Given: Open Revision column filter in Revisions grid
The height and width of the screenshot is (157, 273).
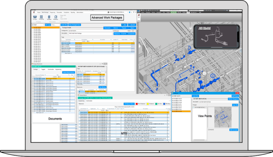Looking at the screenshot, I should [x=85, y=90].
